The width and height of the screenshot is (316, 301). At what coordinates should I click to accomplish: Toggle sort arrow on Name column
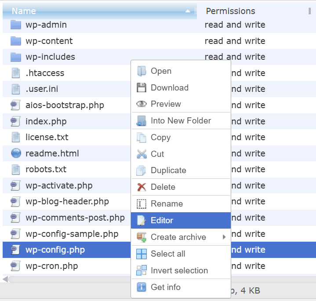point(188,11)
